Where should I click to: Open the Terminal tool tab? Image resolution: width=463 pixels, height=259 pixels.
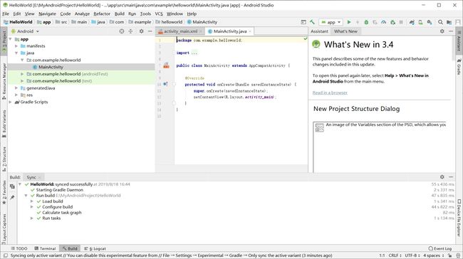(x=45, y=248)
